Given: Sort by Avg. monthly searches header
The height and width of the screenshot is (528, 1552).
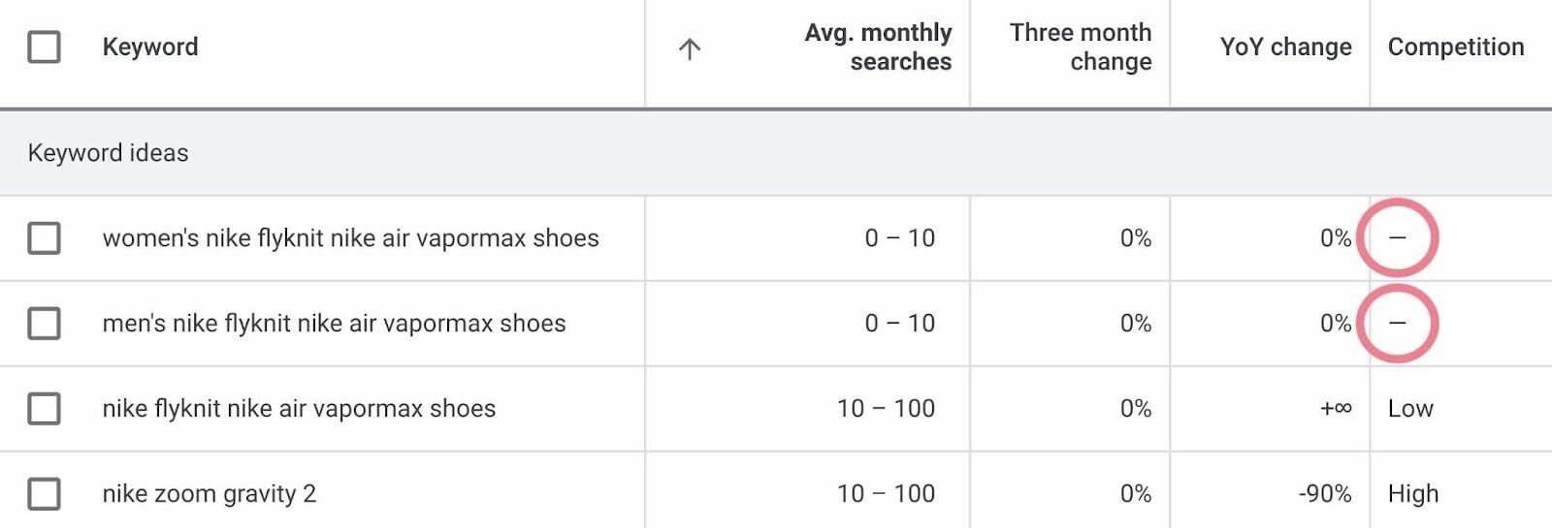Looking at the screenshot, I should pyautogui.click(x=878, y=47).
